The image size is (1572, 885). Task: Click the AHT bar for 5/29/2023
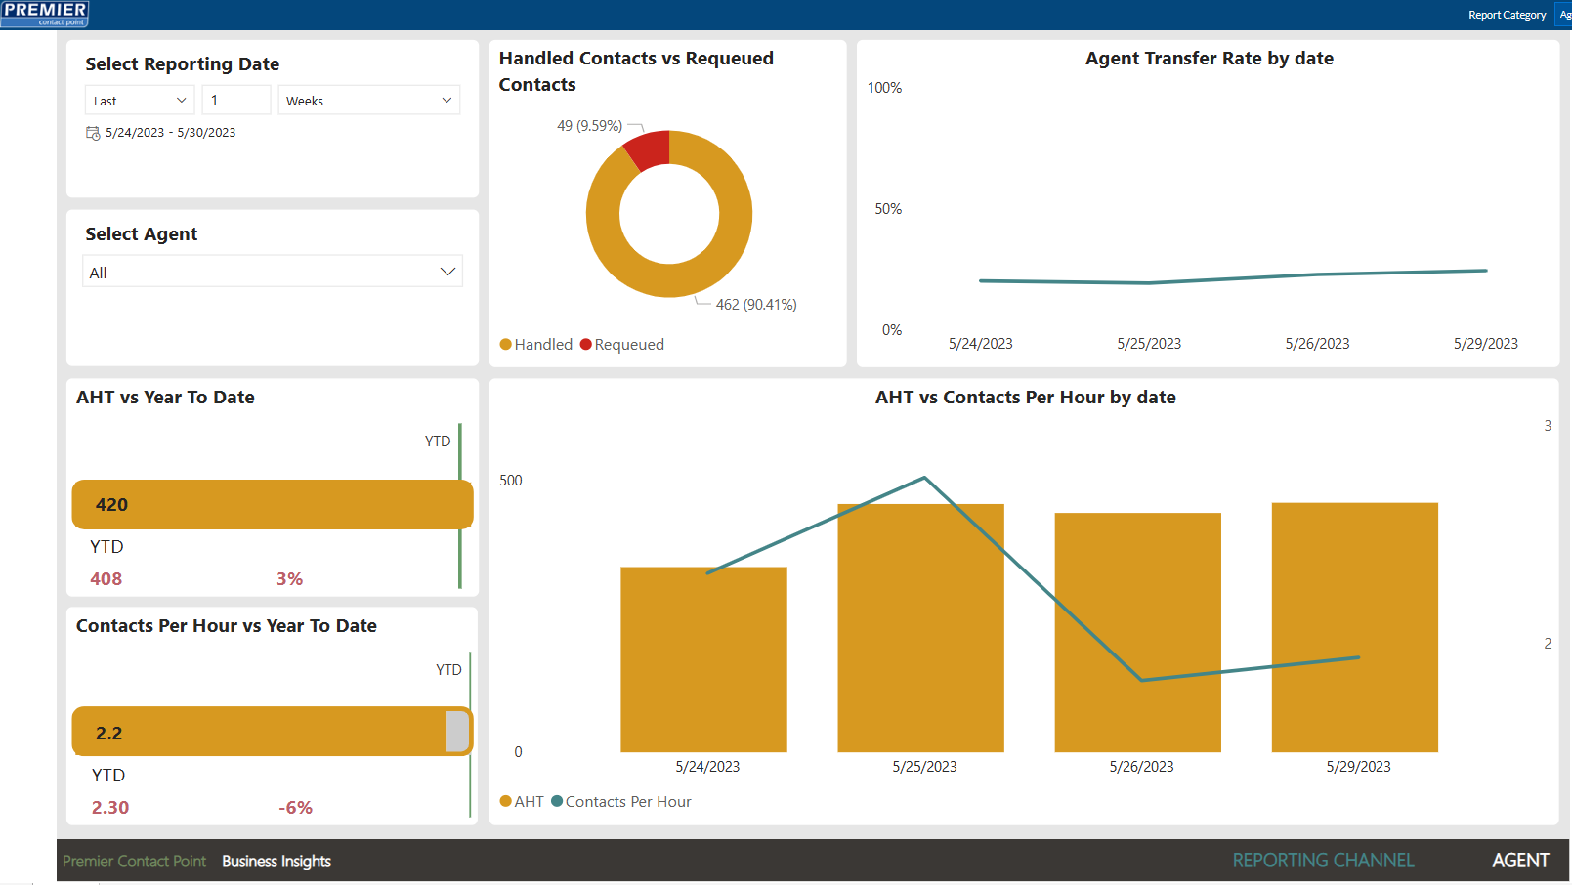(x=1354, y=627)
